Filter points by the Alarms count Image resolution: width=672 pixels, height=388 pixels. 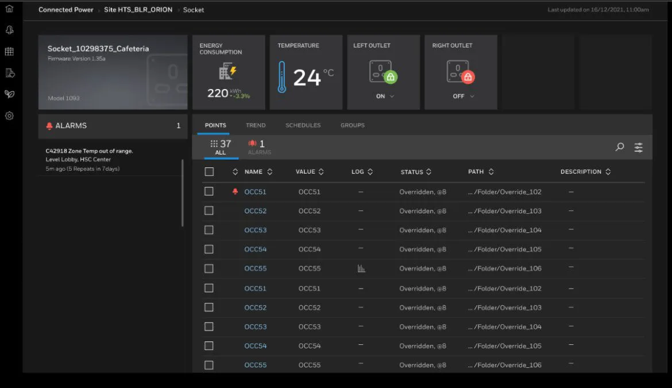pyautogui.click(x=258, y=147)
